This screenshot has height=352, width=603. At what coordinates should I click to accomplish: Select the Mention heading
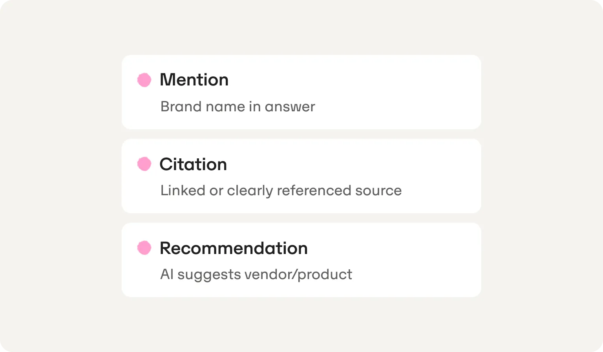pos(194,80)
